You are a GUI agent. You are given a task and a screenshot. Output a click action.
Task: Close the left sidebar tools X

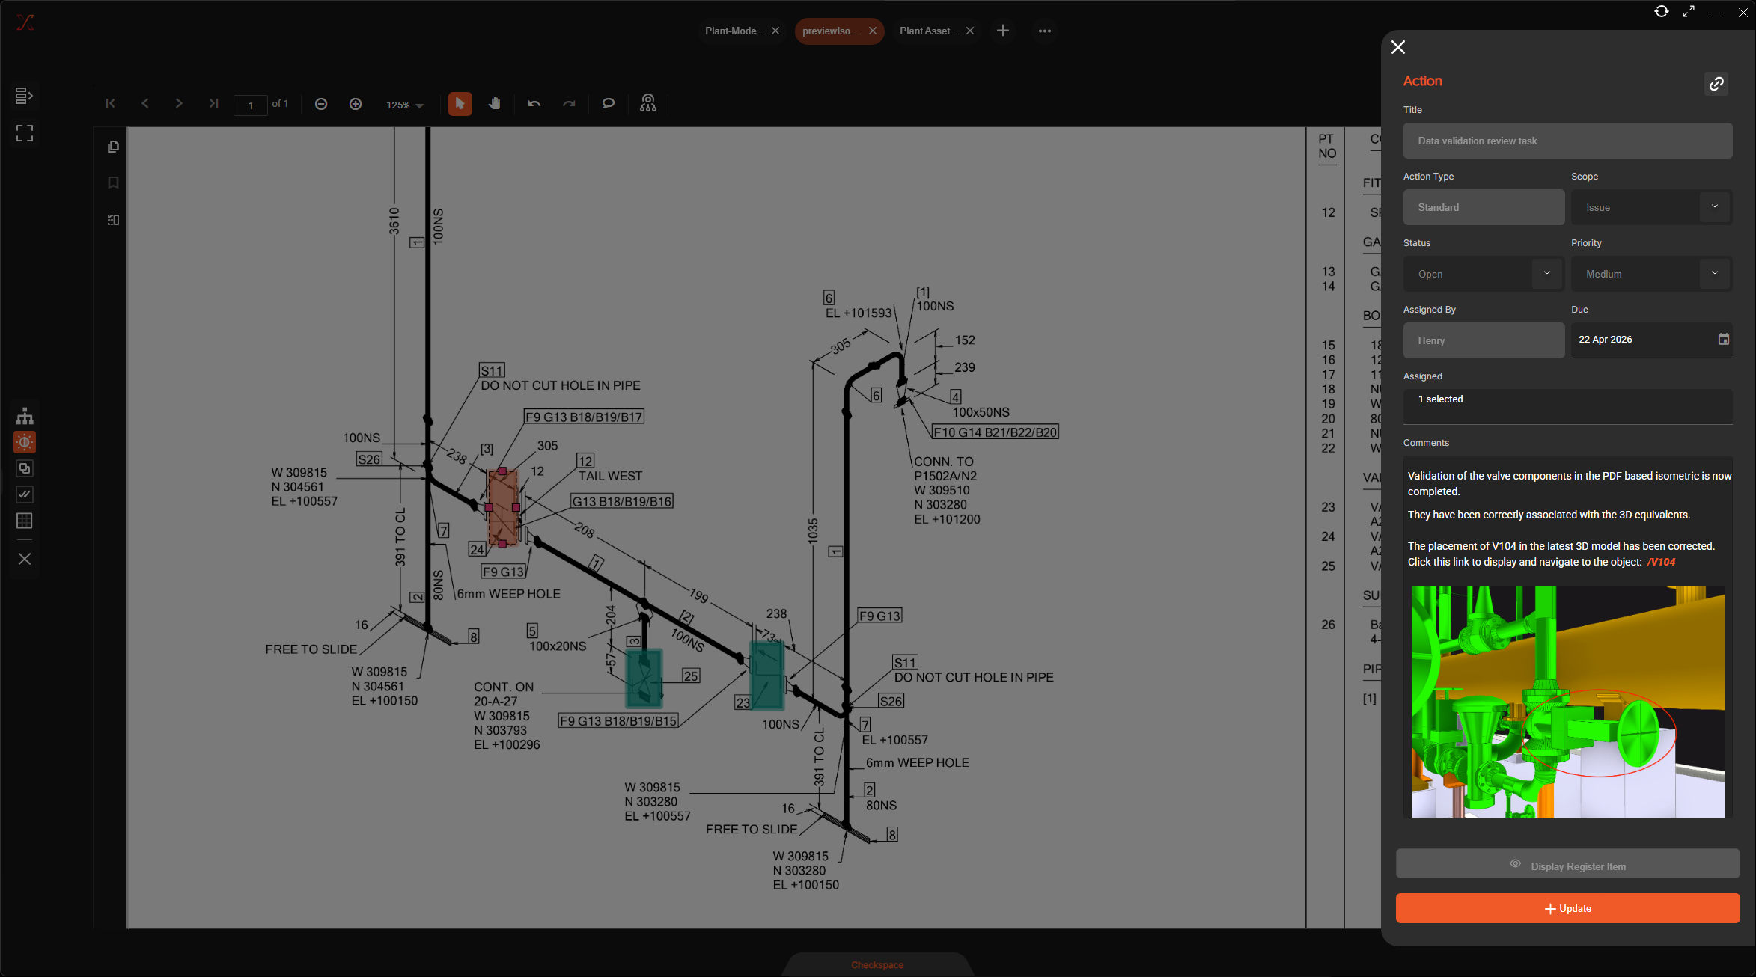point(25,559)
